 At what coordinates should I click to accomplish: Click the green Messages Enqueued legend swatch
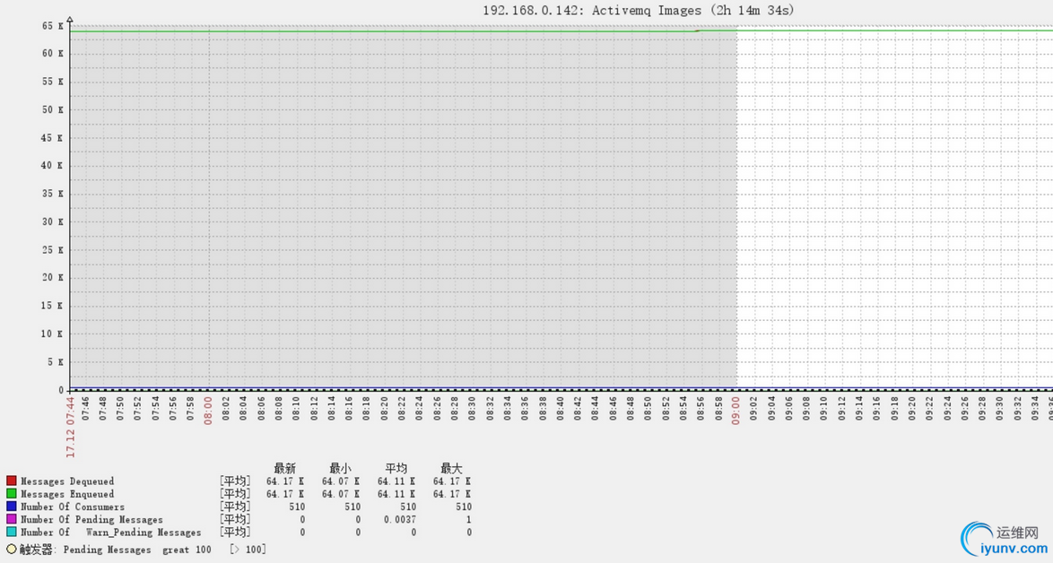coord(12,494)
